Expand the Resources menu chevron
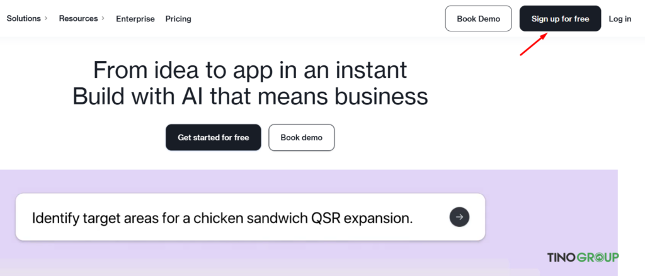 103,19
